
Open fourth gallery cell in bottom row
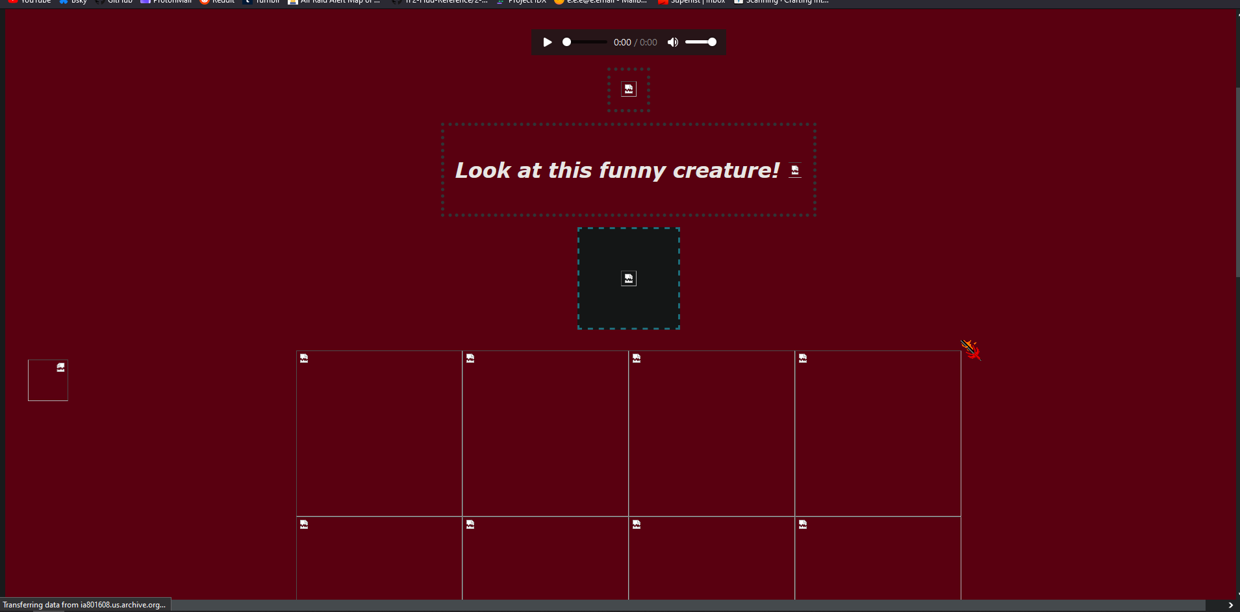[x=878, y=558]
